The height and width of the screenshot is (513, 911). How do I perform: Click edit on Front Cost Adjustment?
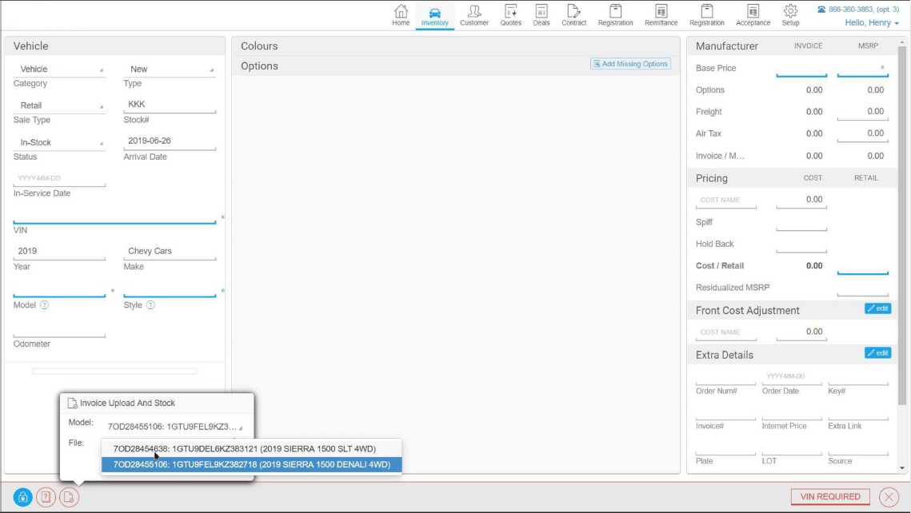pos(877,308)
